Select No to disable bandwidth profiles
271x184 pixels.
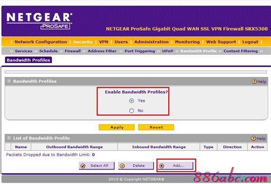click(132, 111)
